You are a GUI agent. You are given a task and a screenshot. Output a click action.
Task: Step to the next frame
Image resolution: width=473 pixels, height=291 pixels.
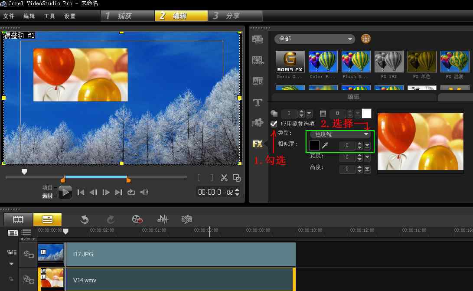[x=106, y=192]
